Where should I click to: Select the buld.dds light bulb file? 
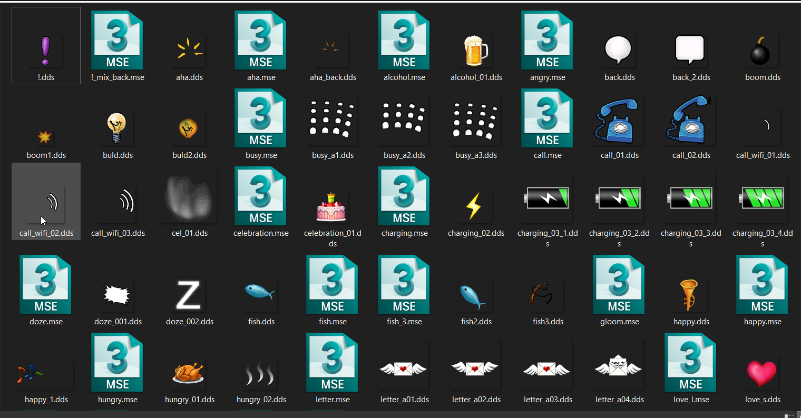coord(118,128)
